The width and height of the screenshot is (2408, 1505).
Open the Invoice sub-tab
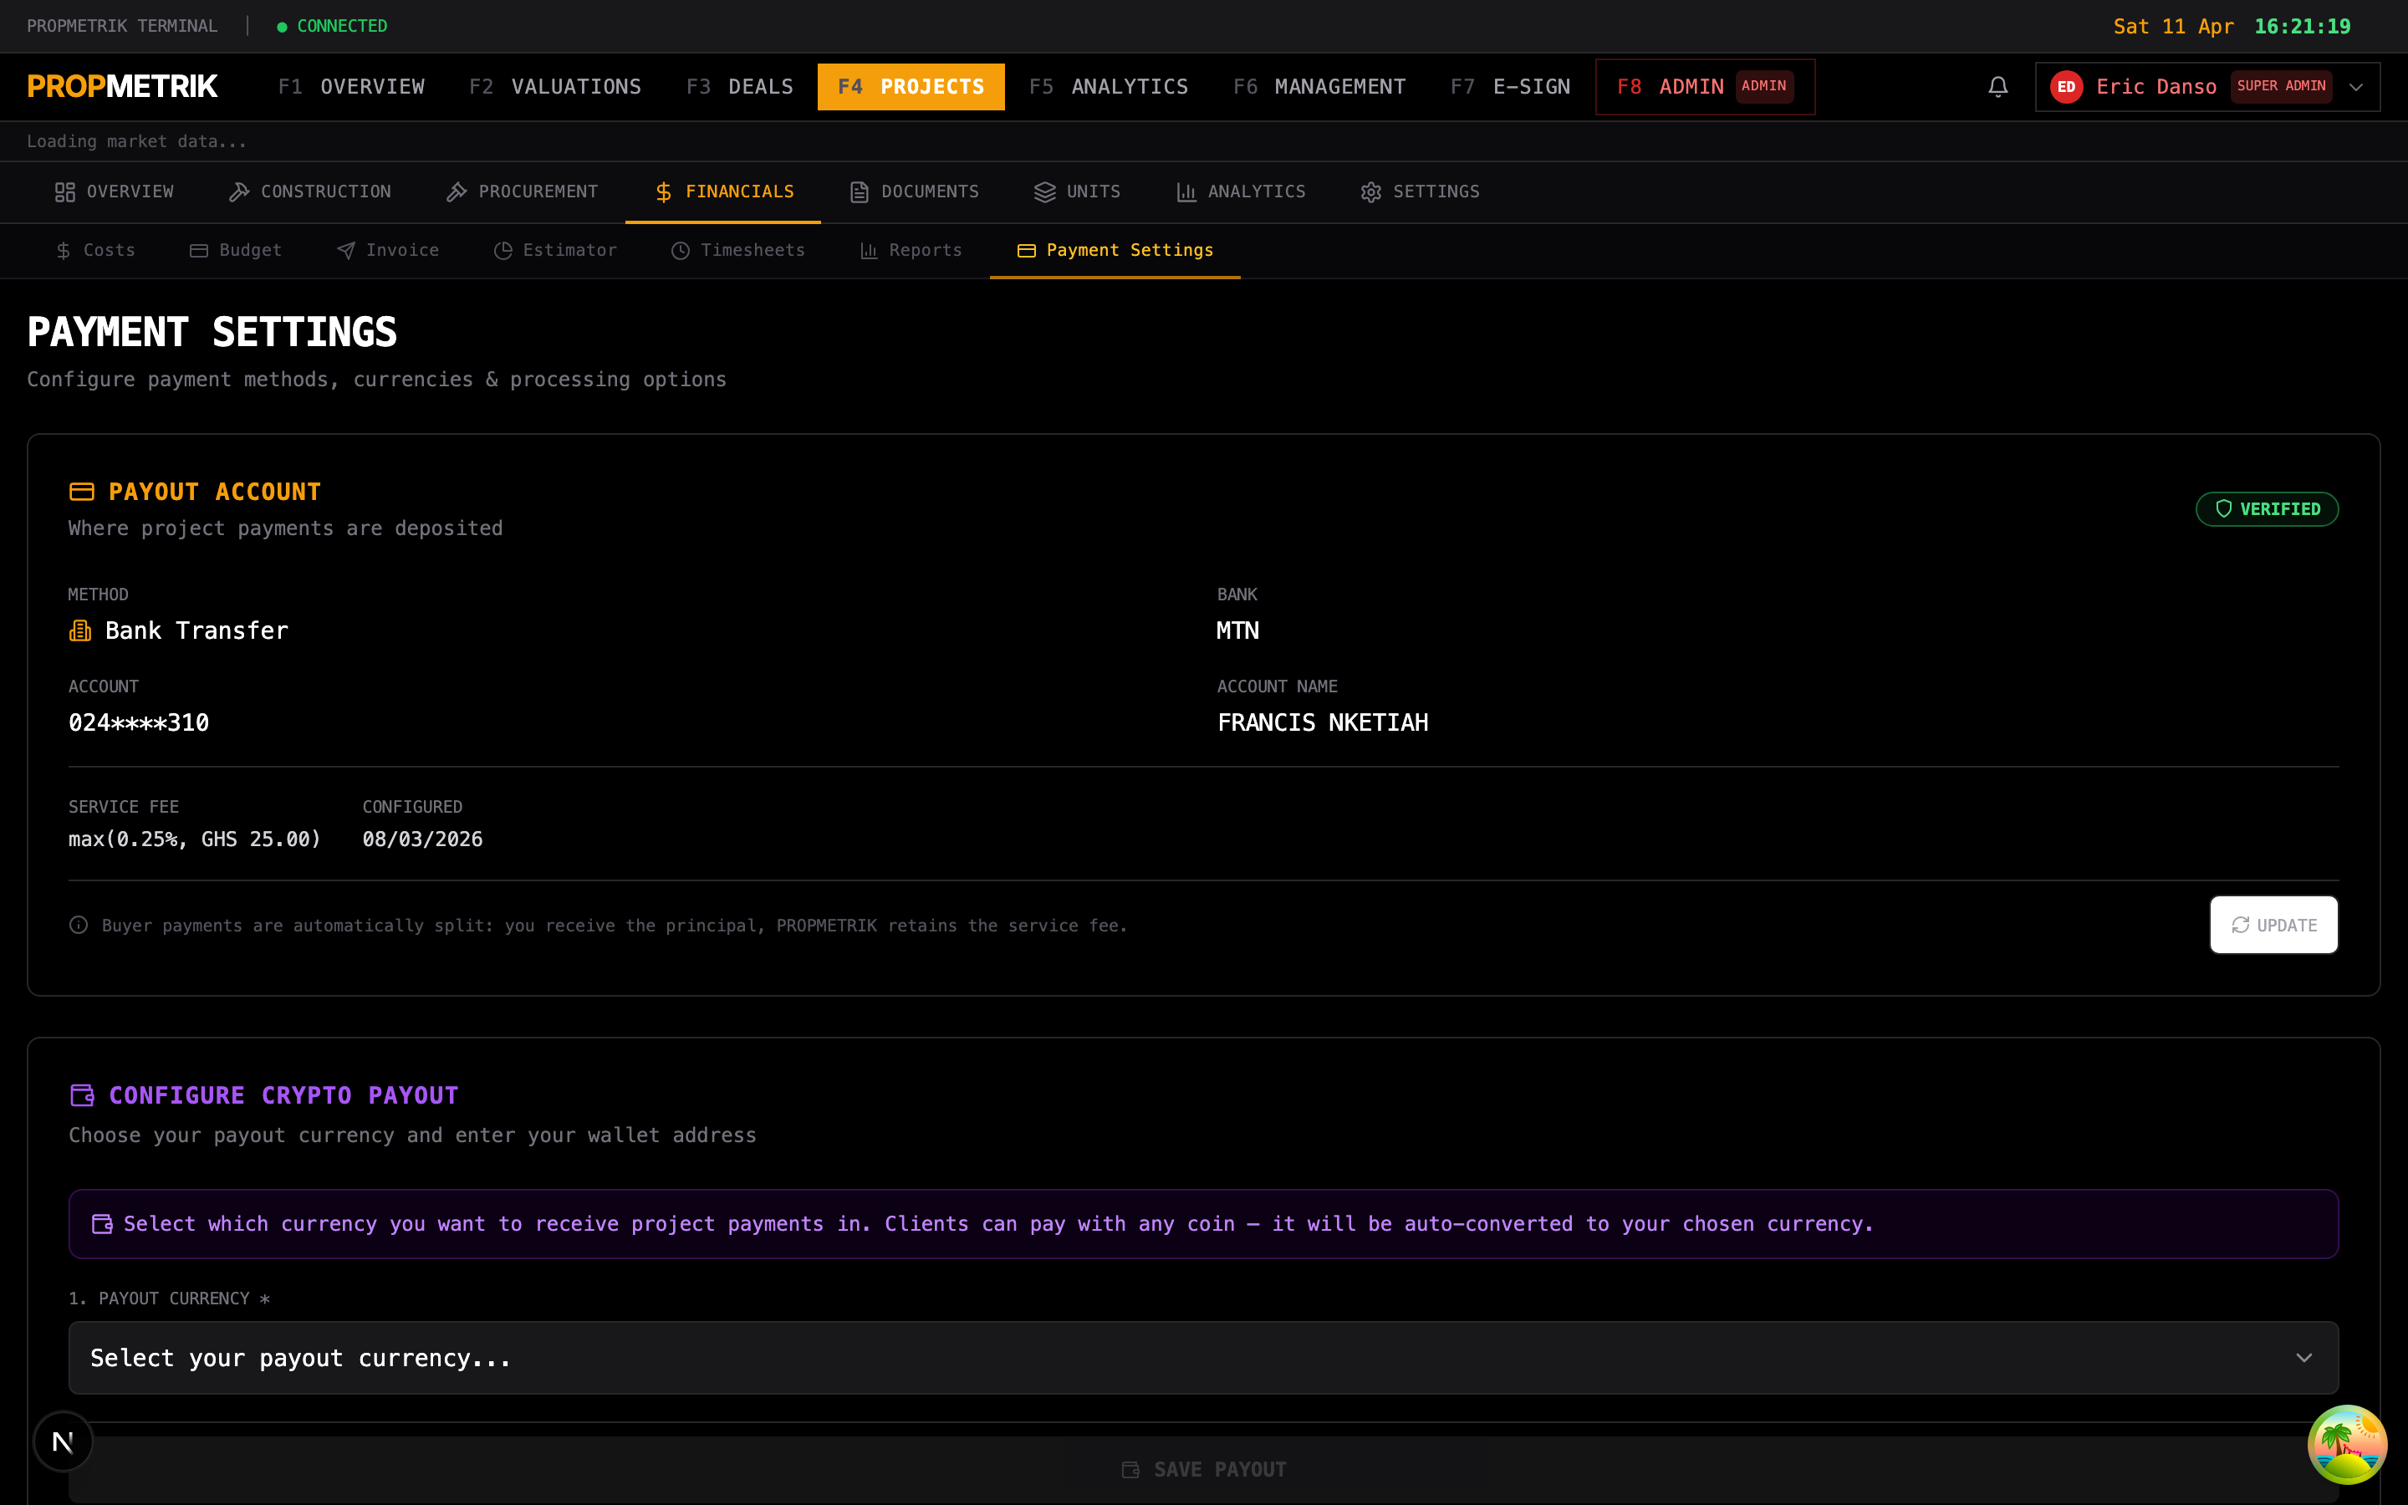click(387, 250)
